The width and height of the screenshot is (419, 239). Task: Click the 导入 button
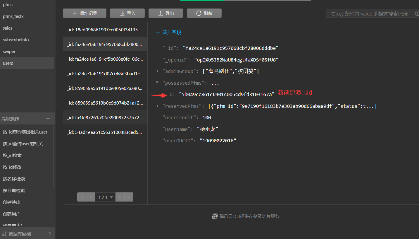point(127,13)
